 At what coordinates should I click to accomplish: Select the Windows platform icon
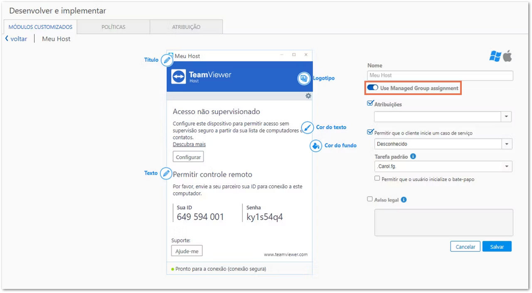[x=495, y=56]
